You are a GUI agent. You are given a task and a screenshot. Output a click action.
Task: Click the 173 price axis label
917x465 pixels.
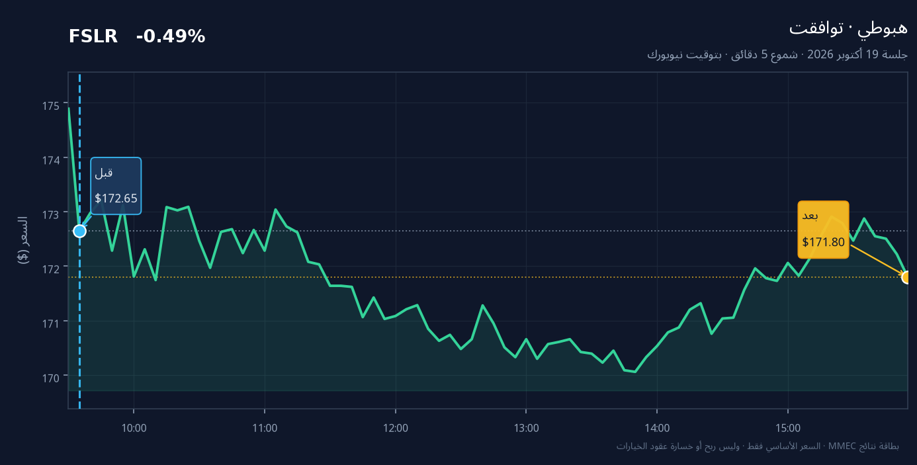(x=51, y=214)
